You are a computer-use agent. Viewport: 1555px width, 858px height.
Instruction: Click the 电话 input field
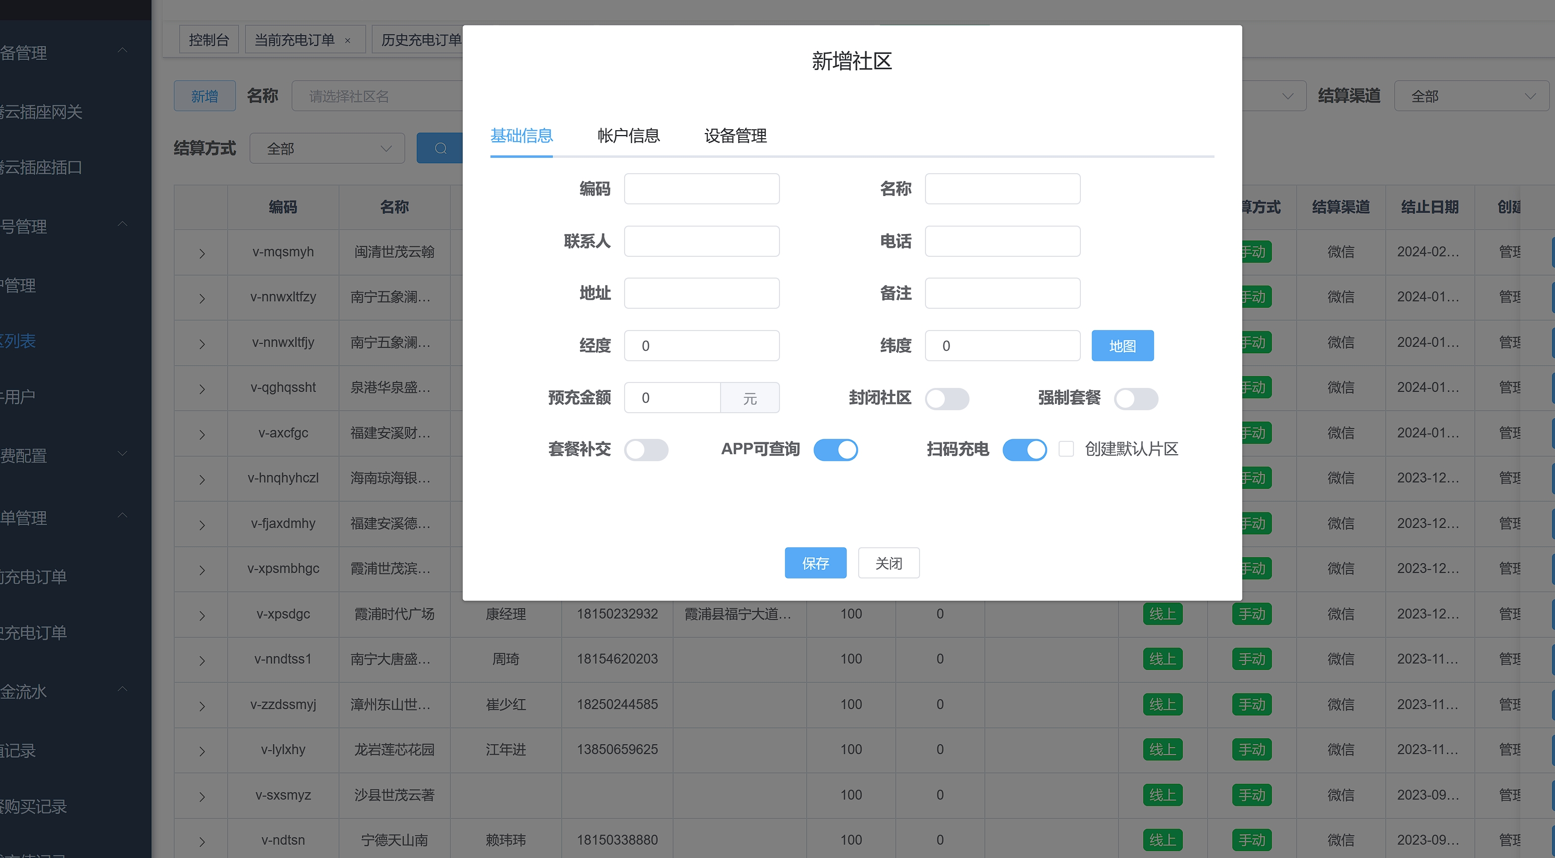coord(1002,241)
